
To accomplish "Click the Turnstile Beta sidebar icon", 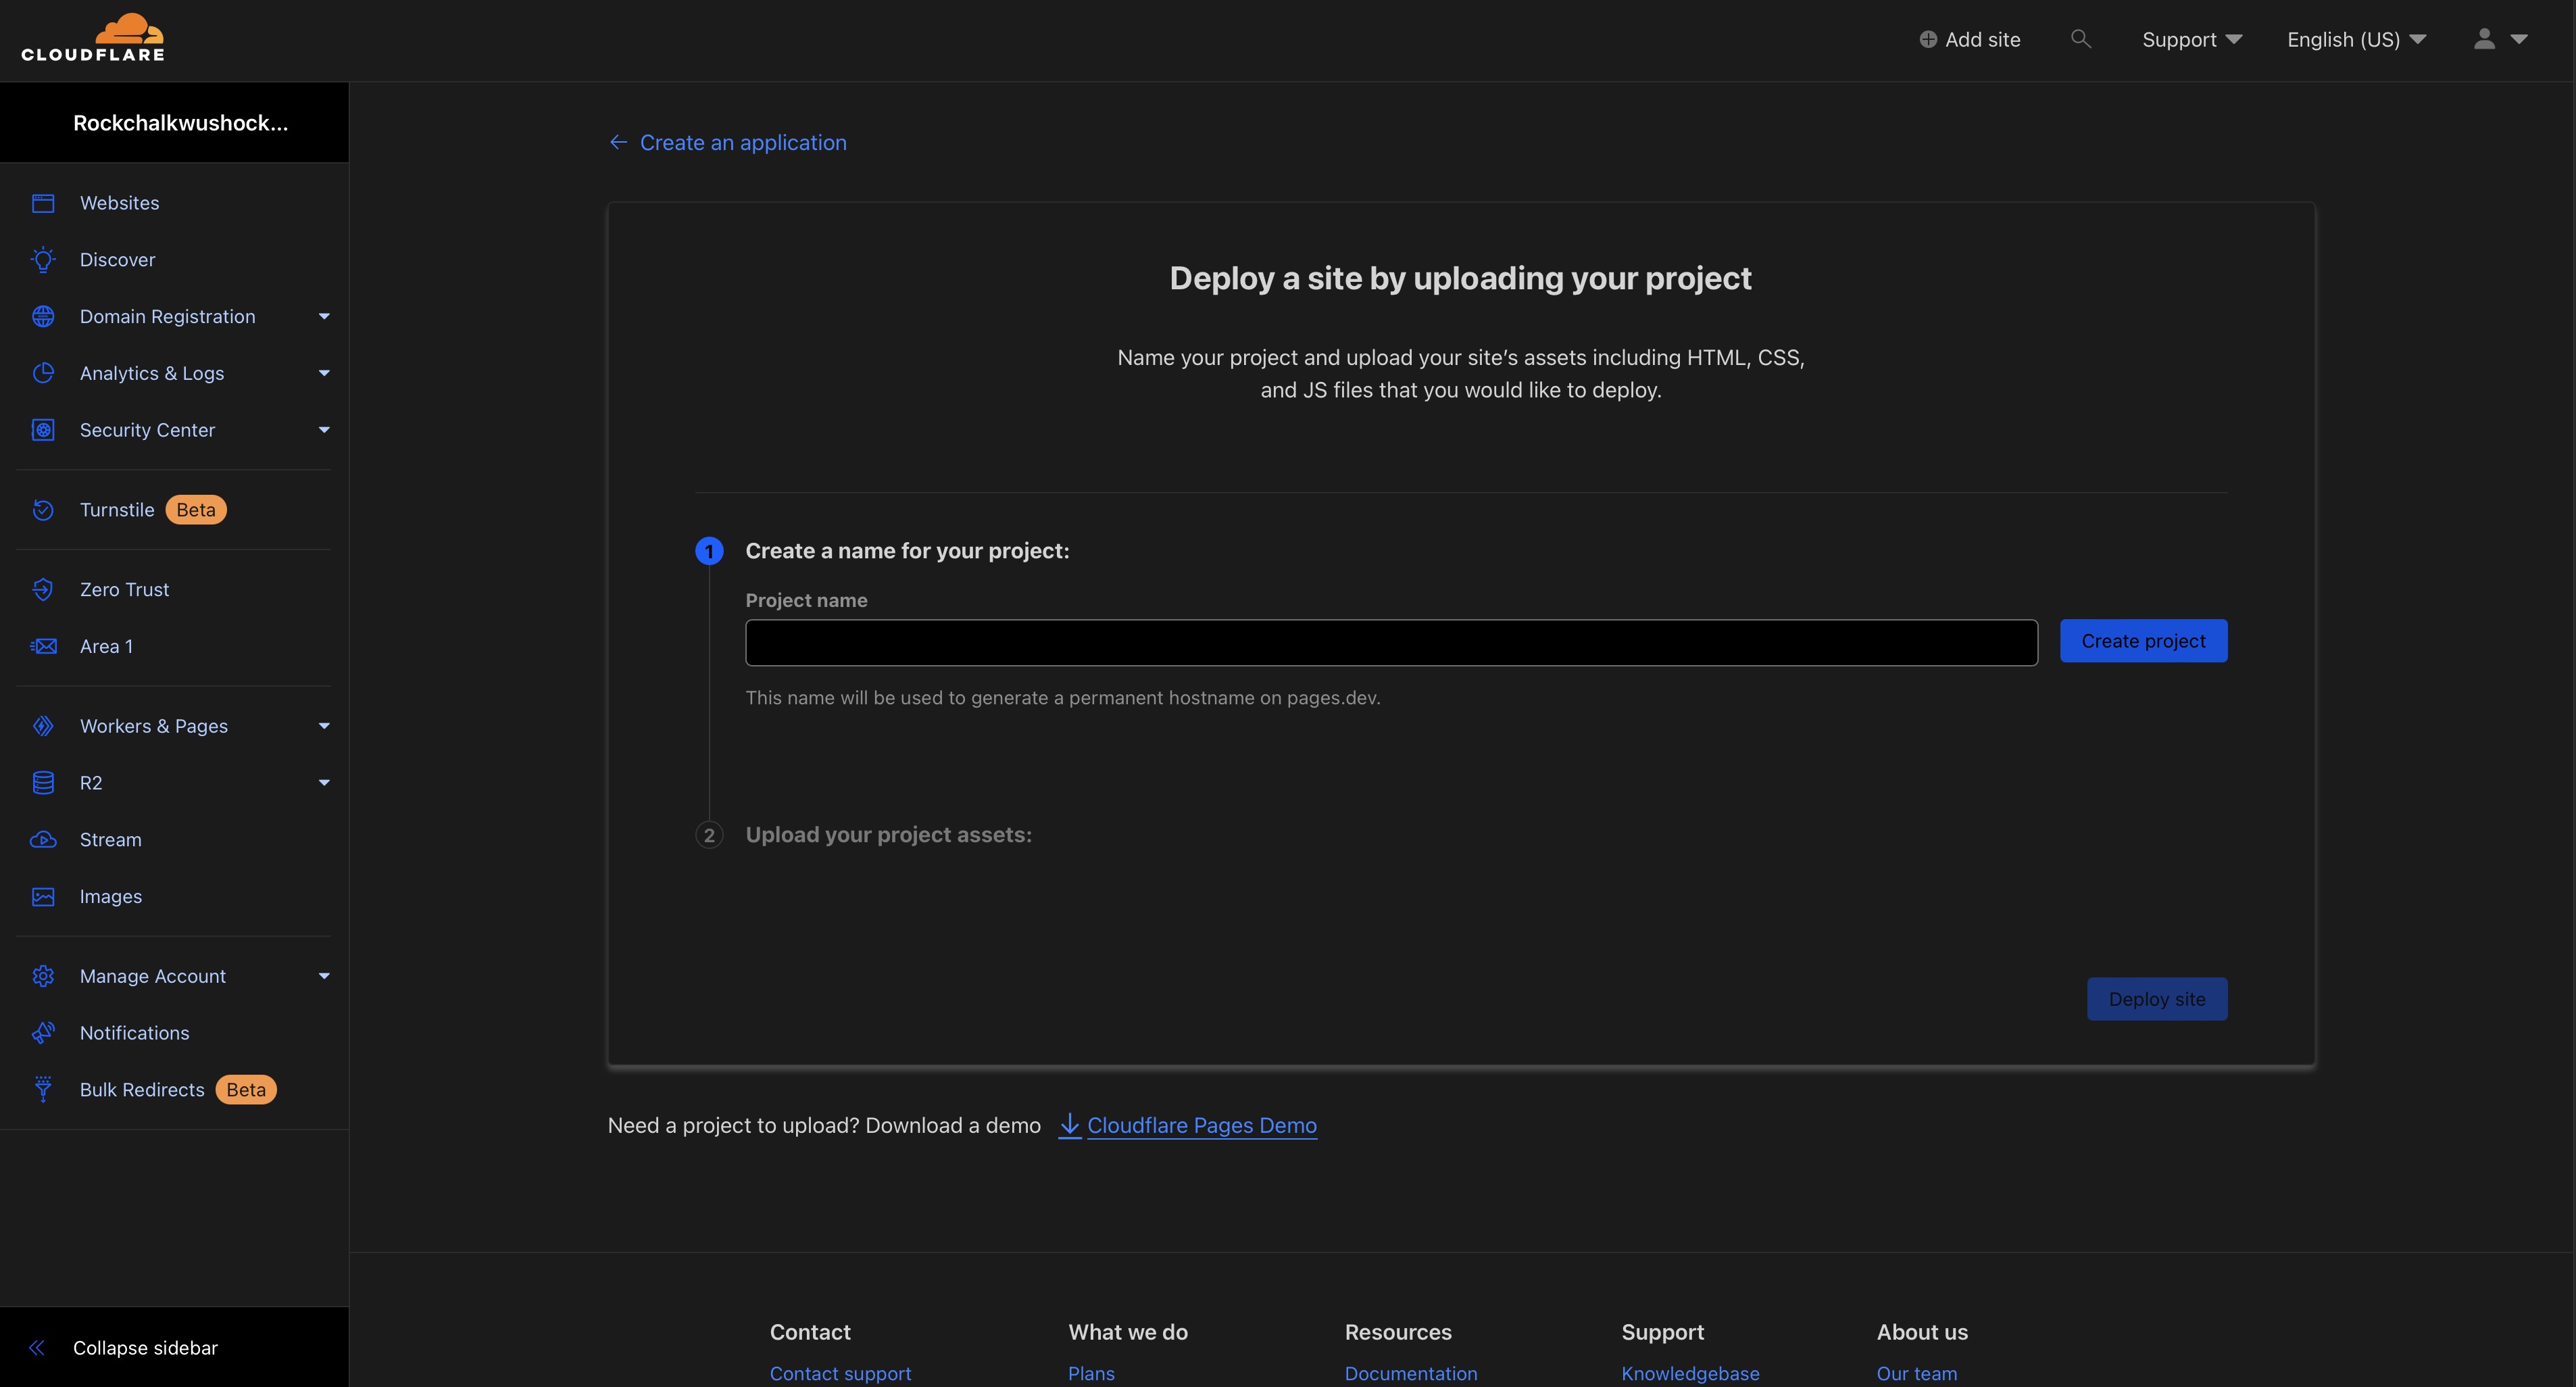I will point(41,509).
